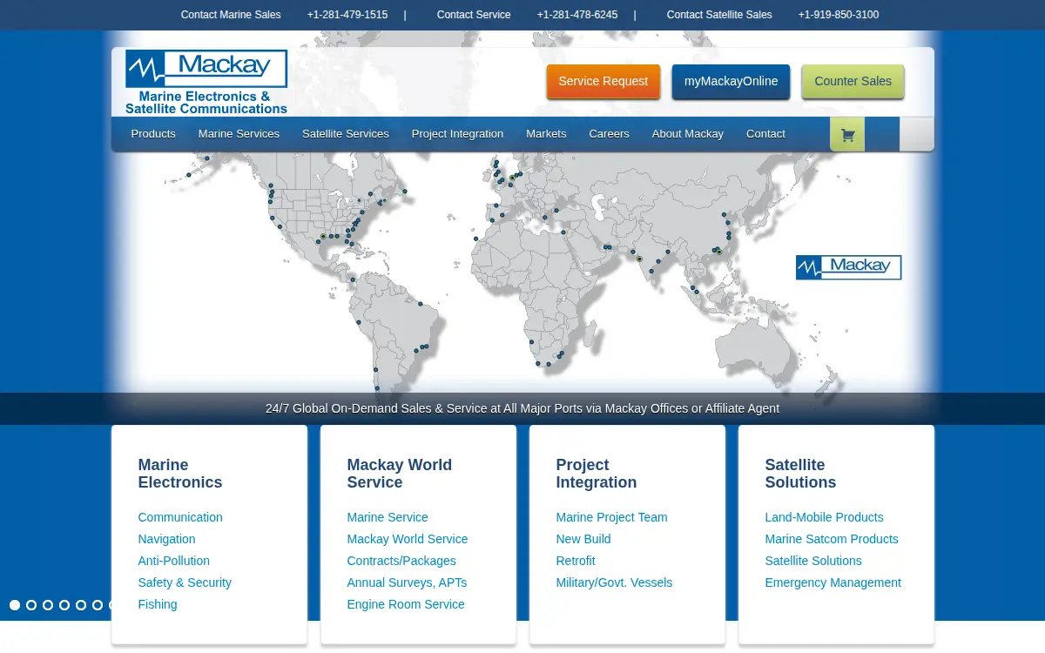Click the +1-281-478-6245 phone number
This screenshot has width=1045, height=653.
tap(577, 15)
